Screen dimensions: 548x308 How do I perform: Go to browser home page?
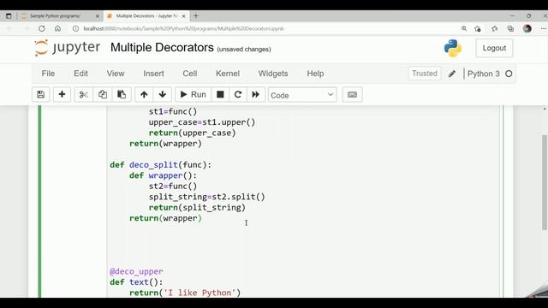coord(57,28)
